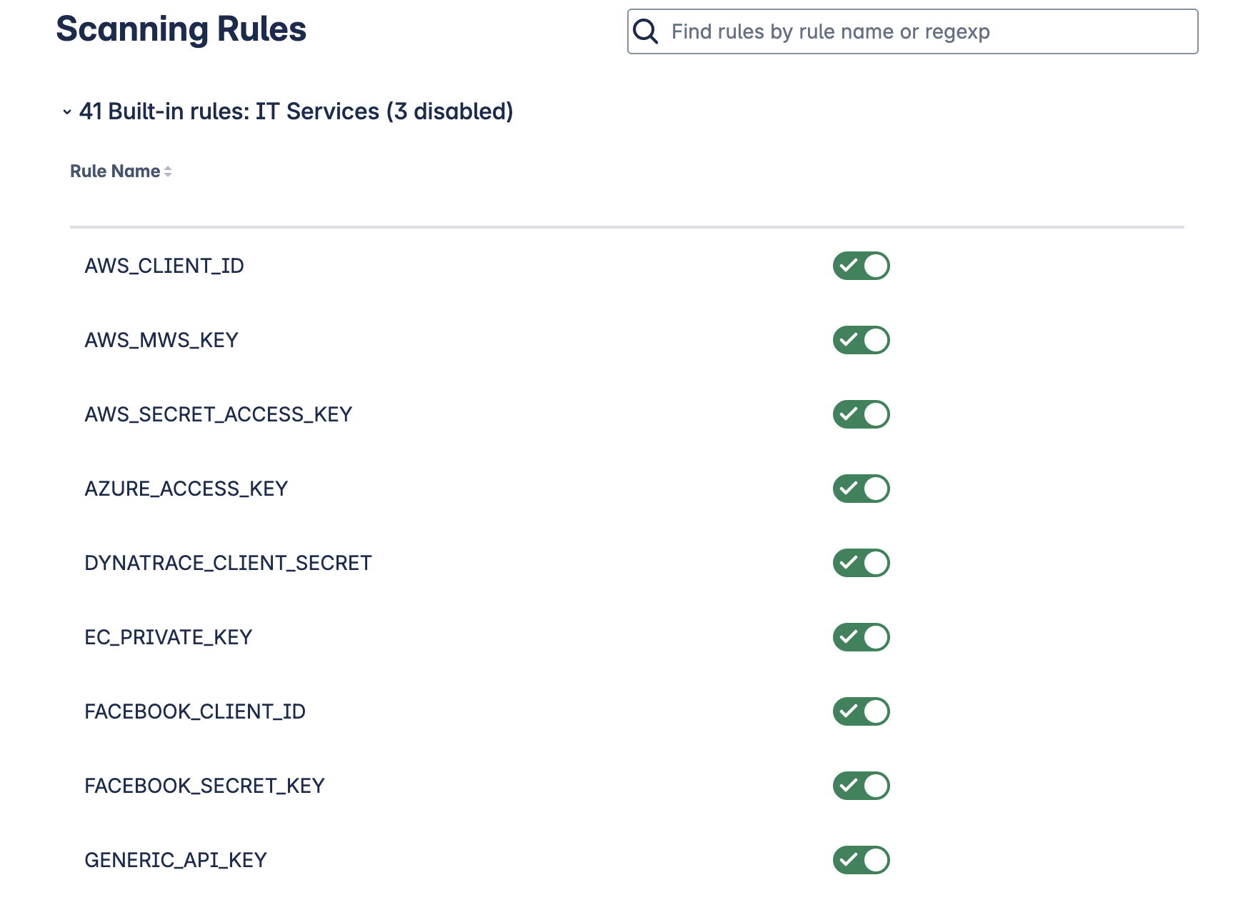Select the GENERIC_API_KEY rule label

pyautogui.click(x=175, y=860)
